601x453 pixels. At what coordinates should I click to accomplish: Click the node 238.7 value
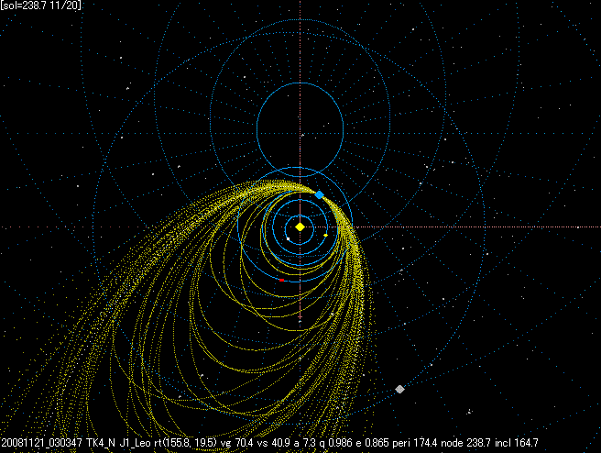click(465, 443)
